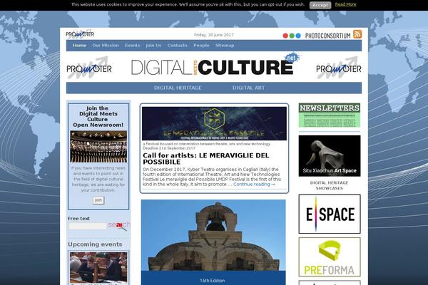This screenshot has height=285, width=428.
Task: Open Events menu item
Action: click(x=133, y=46)
